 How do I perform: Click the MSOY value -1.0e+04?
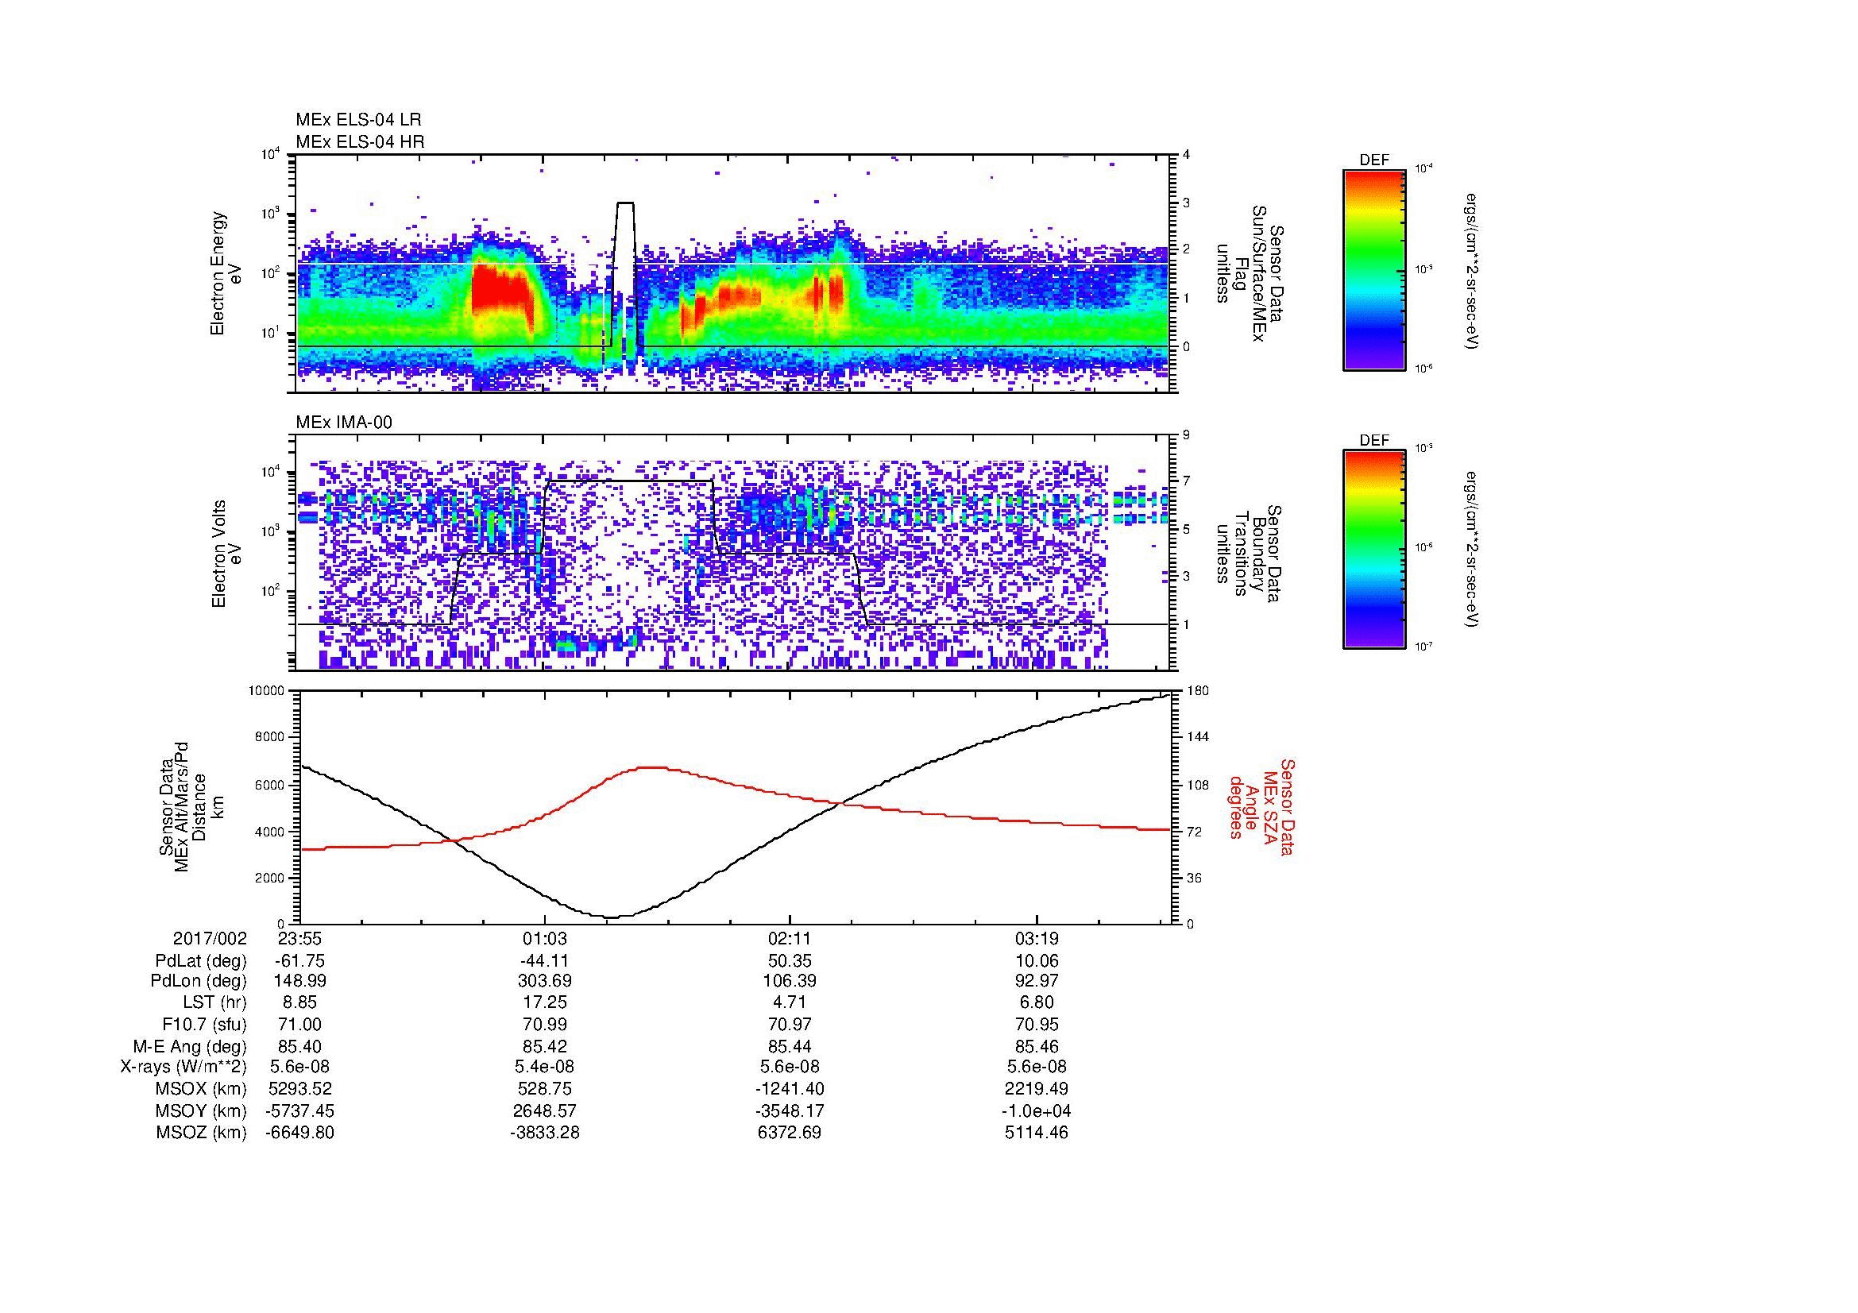tap(1036, 1110)
